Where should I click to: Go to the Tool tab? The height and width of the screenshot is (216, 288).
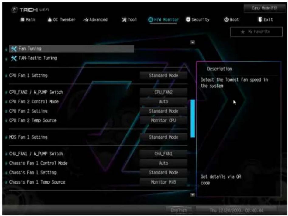pos(129,20)
